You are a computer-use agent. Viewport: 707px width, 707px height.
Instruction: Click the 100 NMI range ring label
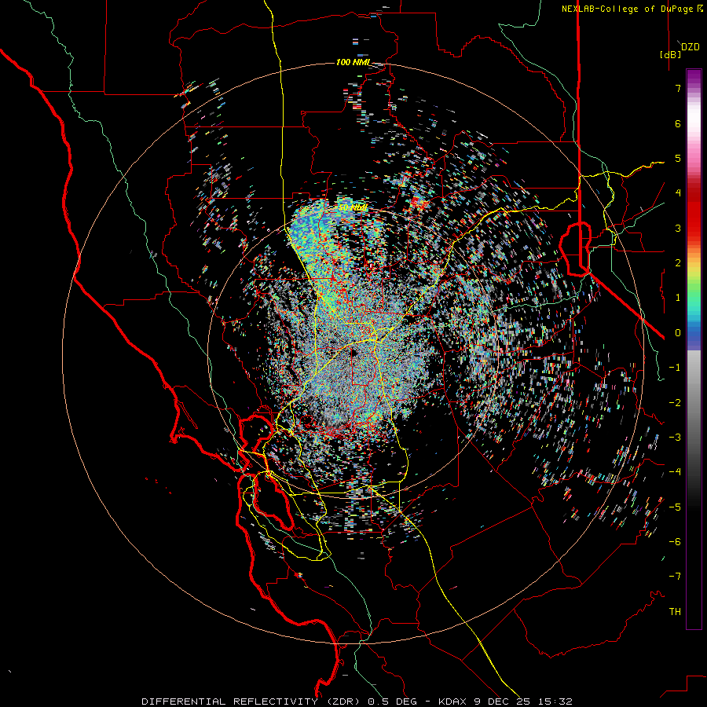tap(353, 62)
